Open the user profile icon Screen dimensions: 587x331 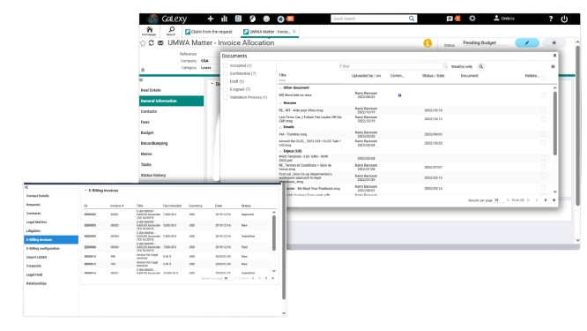point(496,18)
